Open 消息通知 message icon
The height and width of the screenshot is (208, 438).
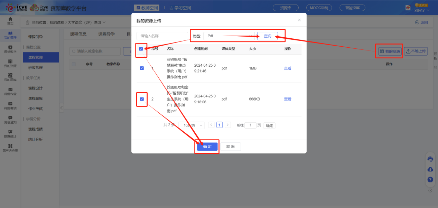click(x=10, y=120)
